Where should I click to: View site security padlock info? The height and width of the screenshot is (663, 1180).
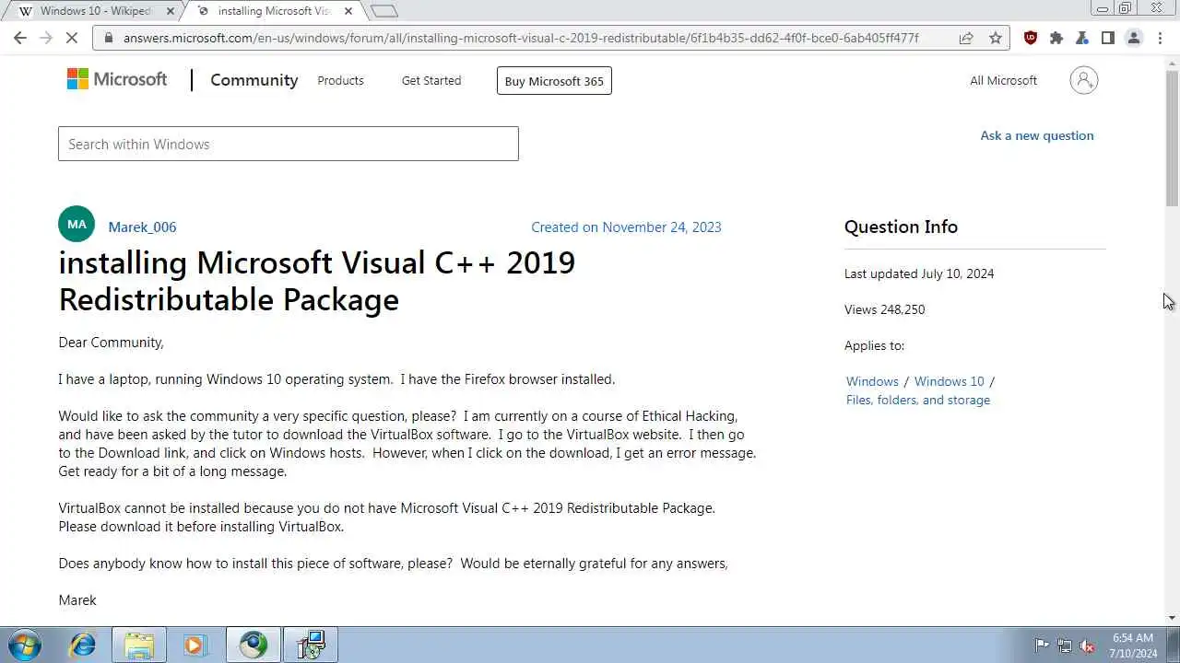click(108, 38)
